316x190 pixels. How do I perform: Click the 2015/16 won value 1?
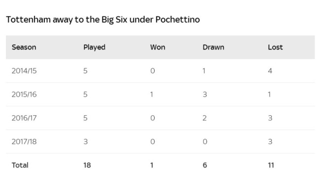click(x=151, y=95)
